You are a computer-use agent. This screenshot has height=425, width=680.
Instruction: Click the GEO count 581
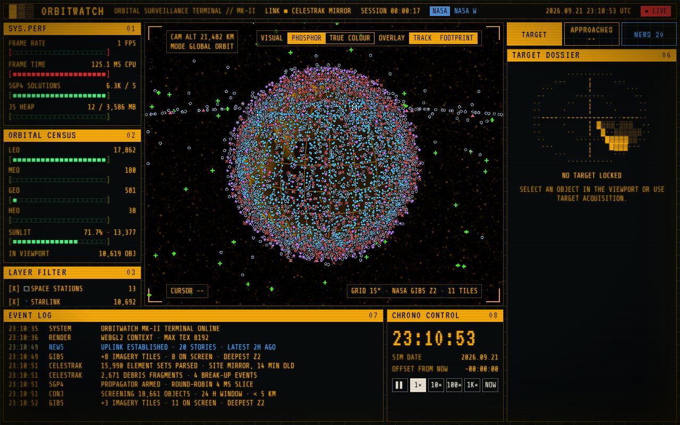tap(130, 191)
